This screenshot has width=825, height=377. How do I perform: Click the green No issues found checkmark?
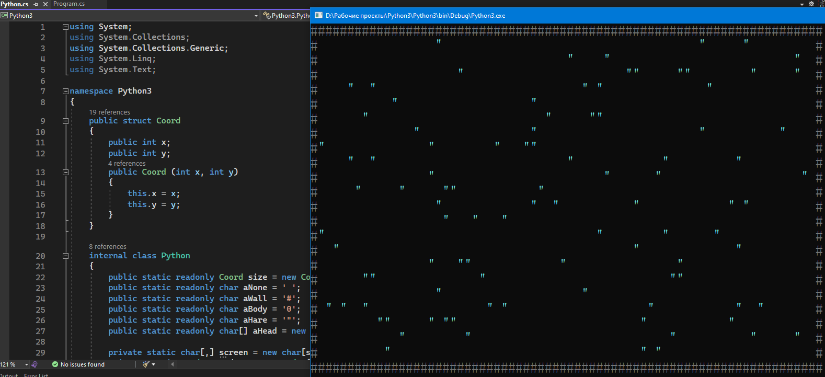(x=55, y=364)
